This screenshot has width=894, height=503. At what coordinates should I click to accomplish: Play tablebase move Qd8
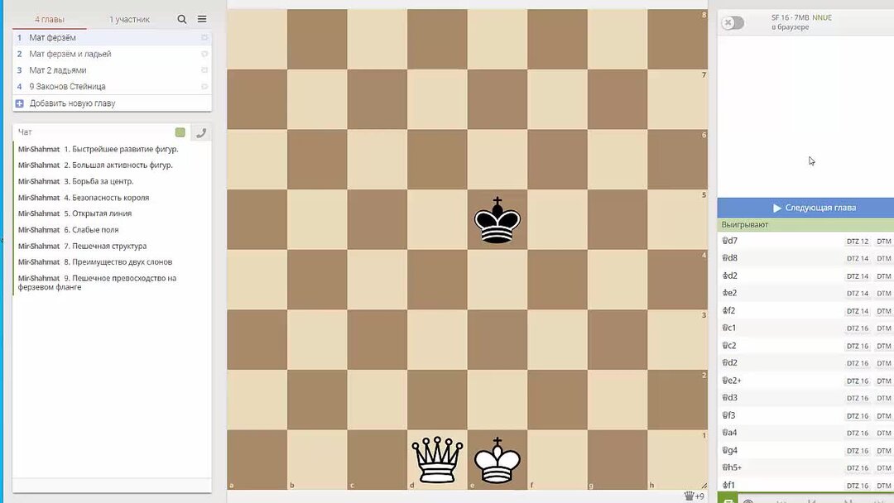pos(805,258)
